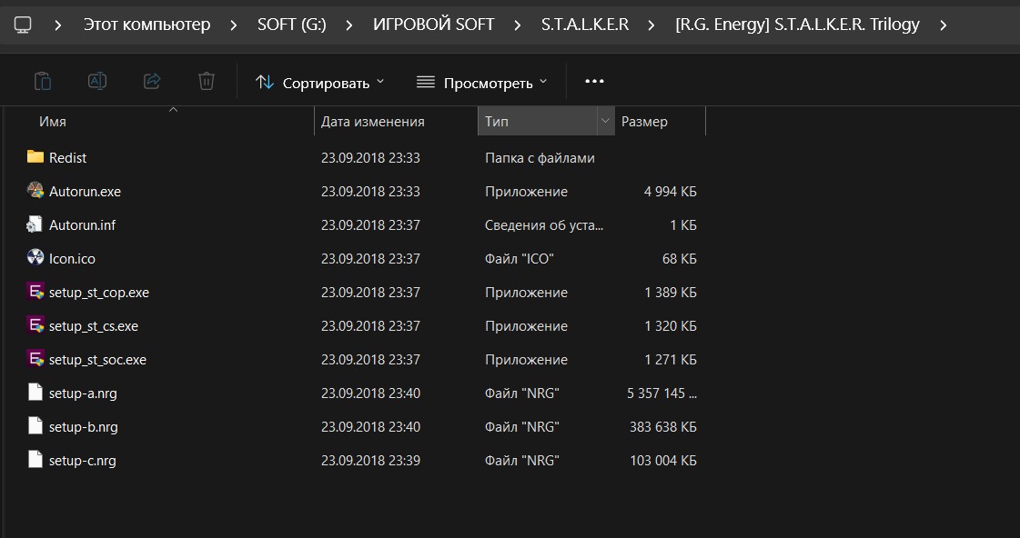Image resolution: width=1020 pixels, height=538 pixels.
Task: Expand chevron after ИГРОВОЙ SOFT
Action: 518,25
